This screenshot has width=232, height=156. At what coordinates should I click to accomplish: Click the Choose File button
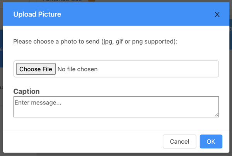point(36,69)
